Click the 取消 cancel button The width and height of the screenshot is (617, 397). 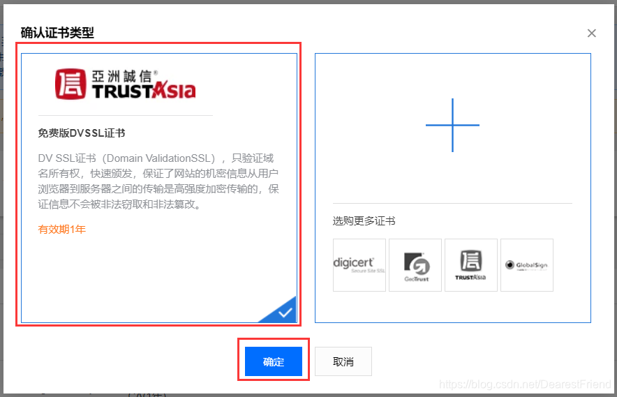pos(343,361)
